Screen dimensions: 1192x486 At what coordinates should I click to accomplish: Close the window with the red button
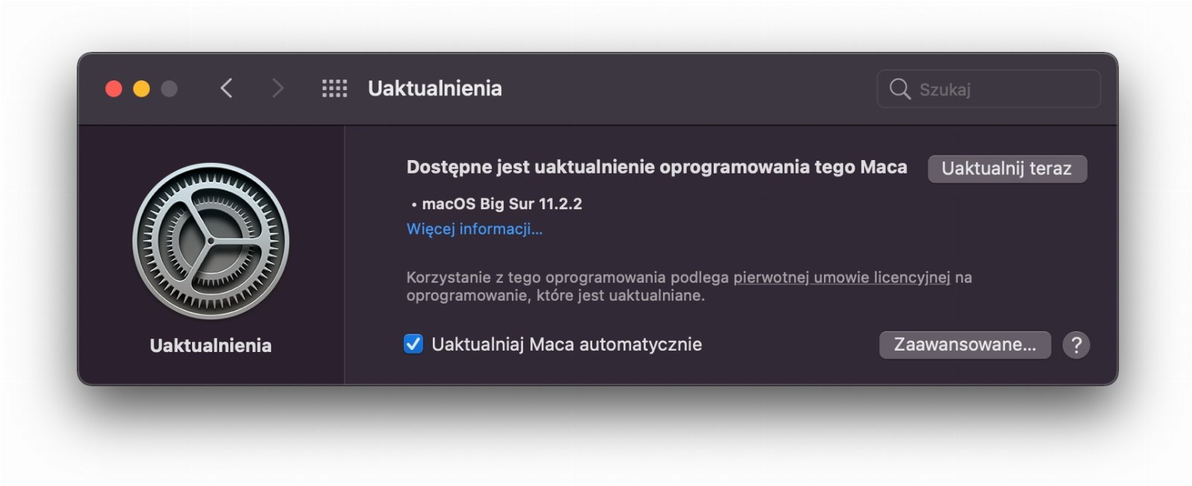[x=114, y=89]
